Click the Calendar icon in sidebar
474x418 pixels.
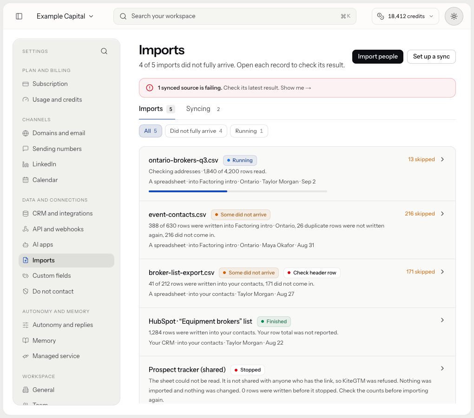click(26, 180)
